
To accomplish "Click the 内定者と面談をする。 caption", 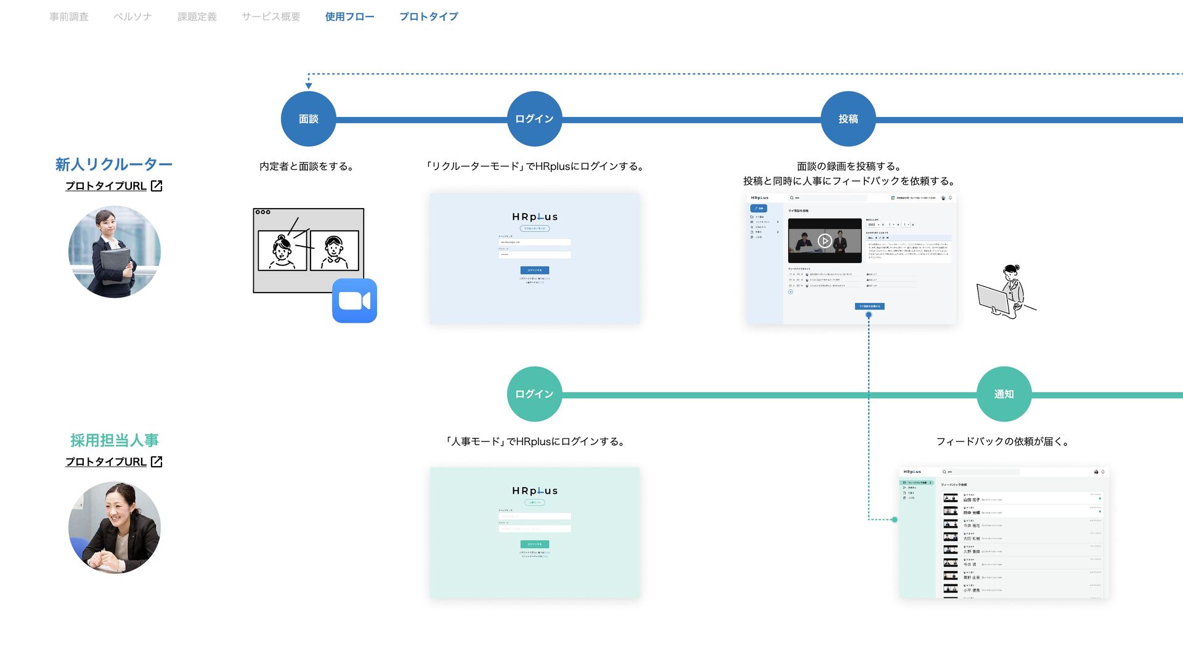I will 306,166.
